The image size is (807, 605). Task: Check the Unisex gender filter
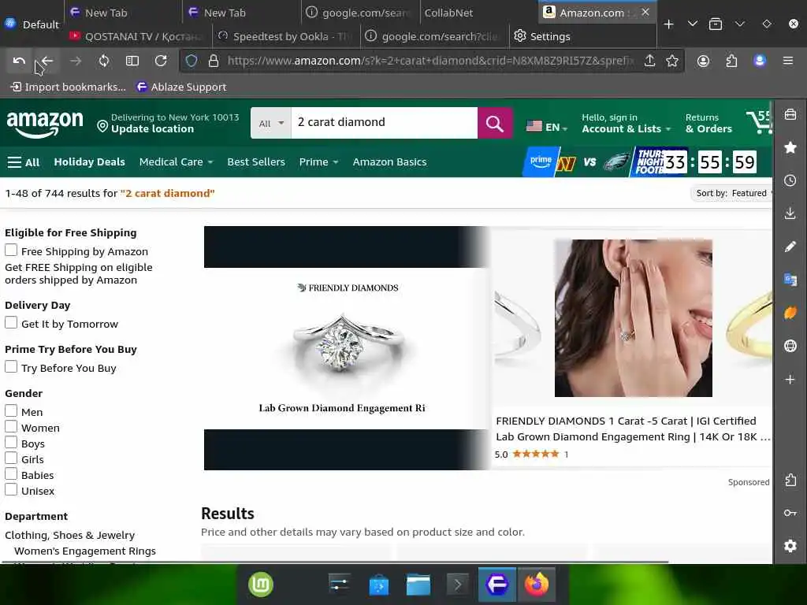pos(11,489)
